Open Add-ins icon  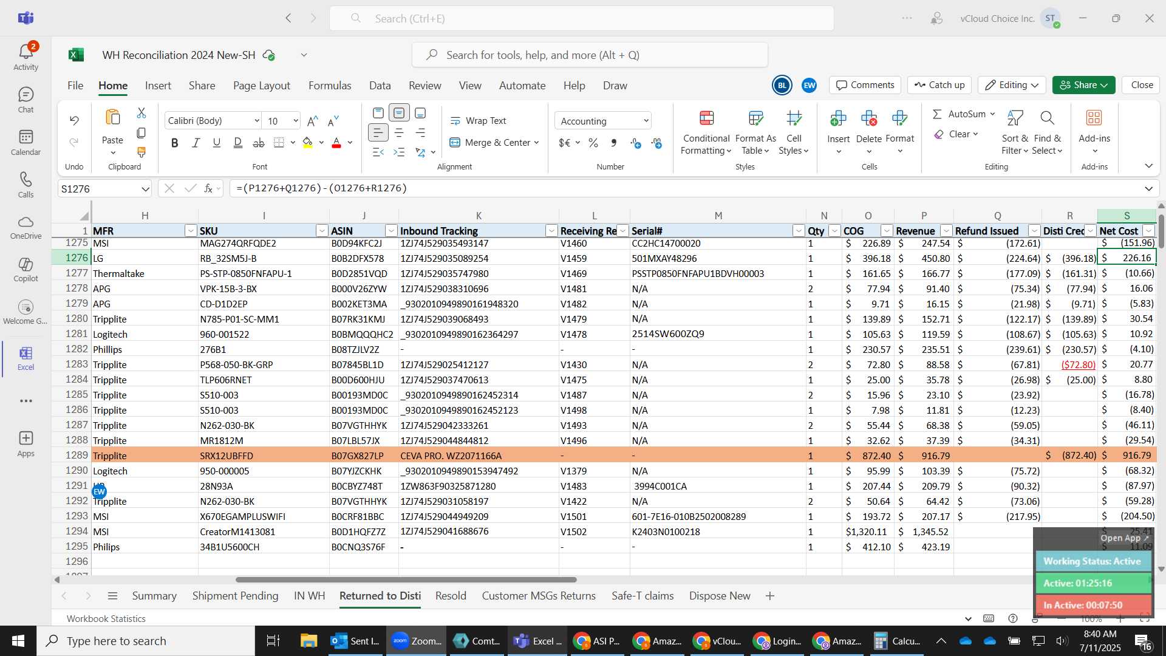[x=1094, y=118]
